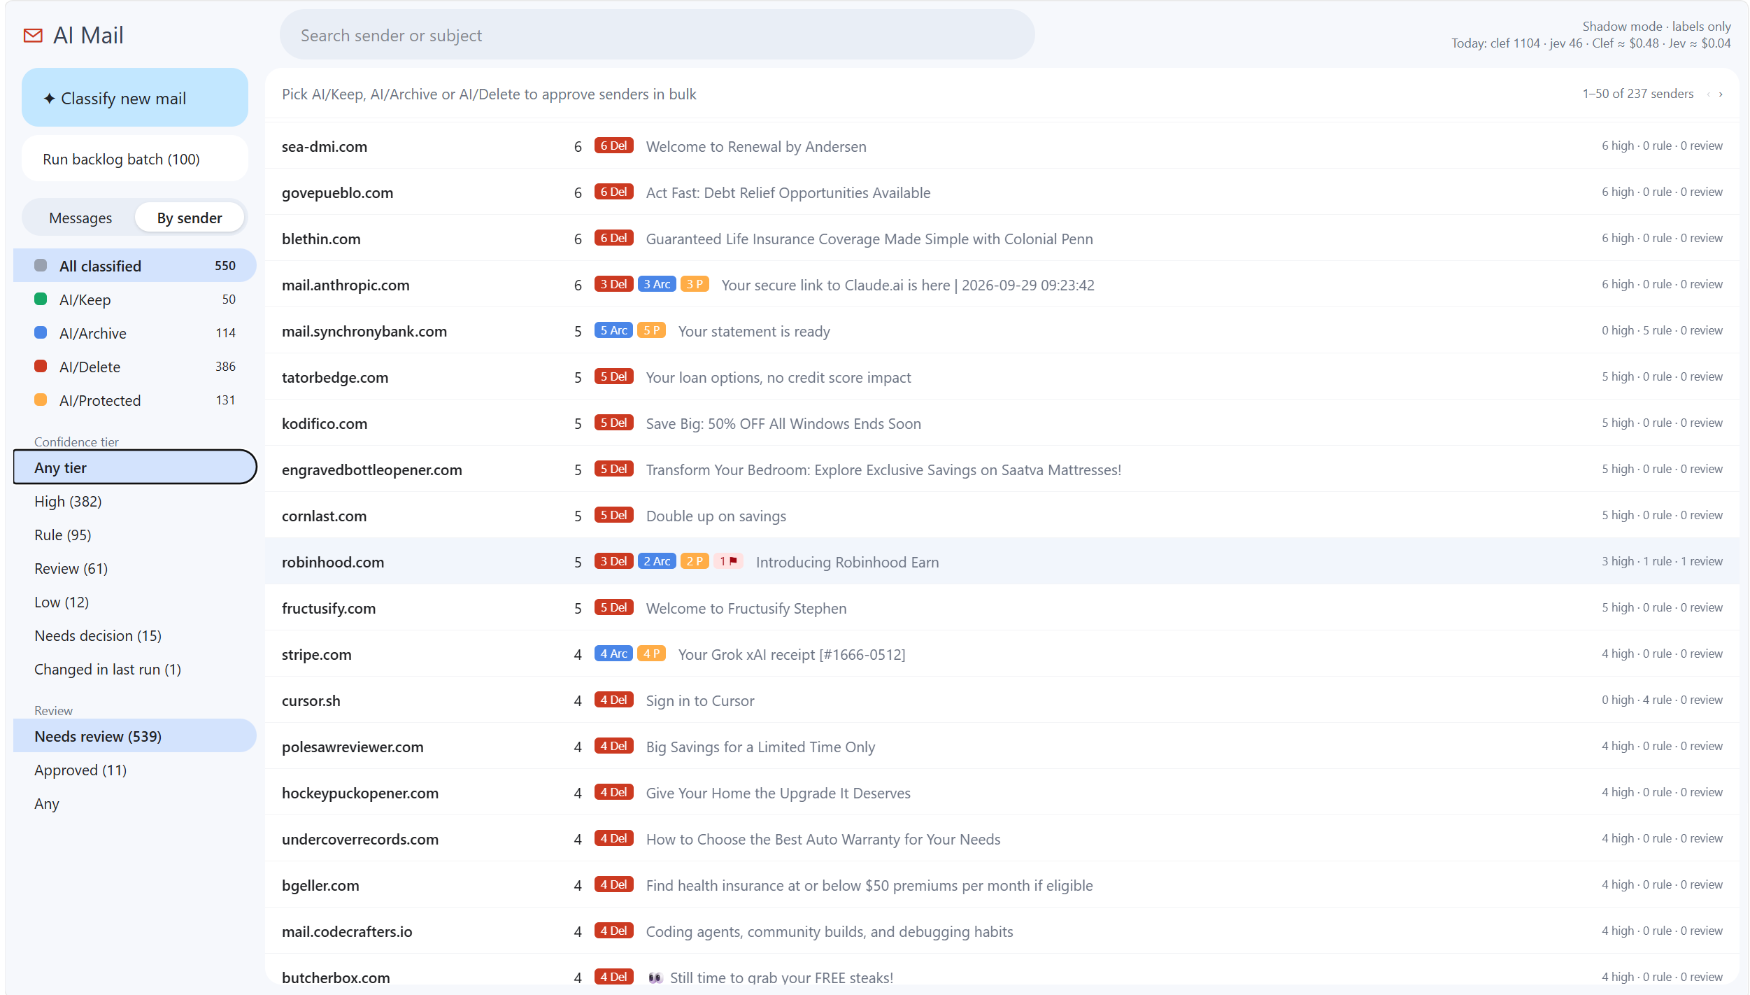Click Classify new mail button
Screen dimensions: 1750x995
pyautogui.click(x=135, y=98)
